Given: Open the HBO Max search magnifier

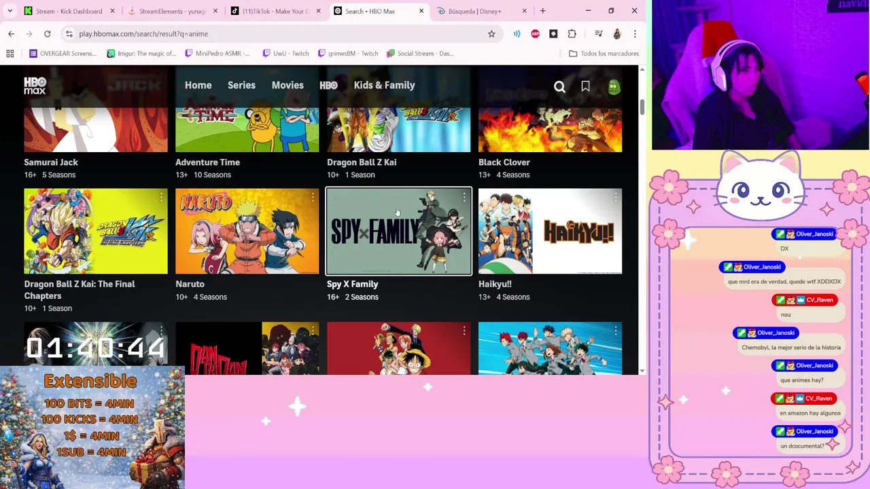Looking at the screenshot, I should coord(559,86).
